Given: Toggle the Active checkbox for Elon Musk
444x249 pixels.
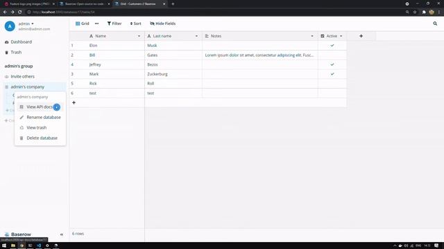Looking at the screenshot, I should [x=332, y=46].
